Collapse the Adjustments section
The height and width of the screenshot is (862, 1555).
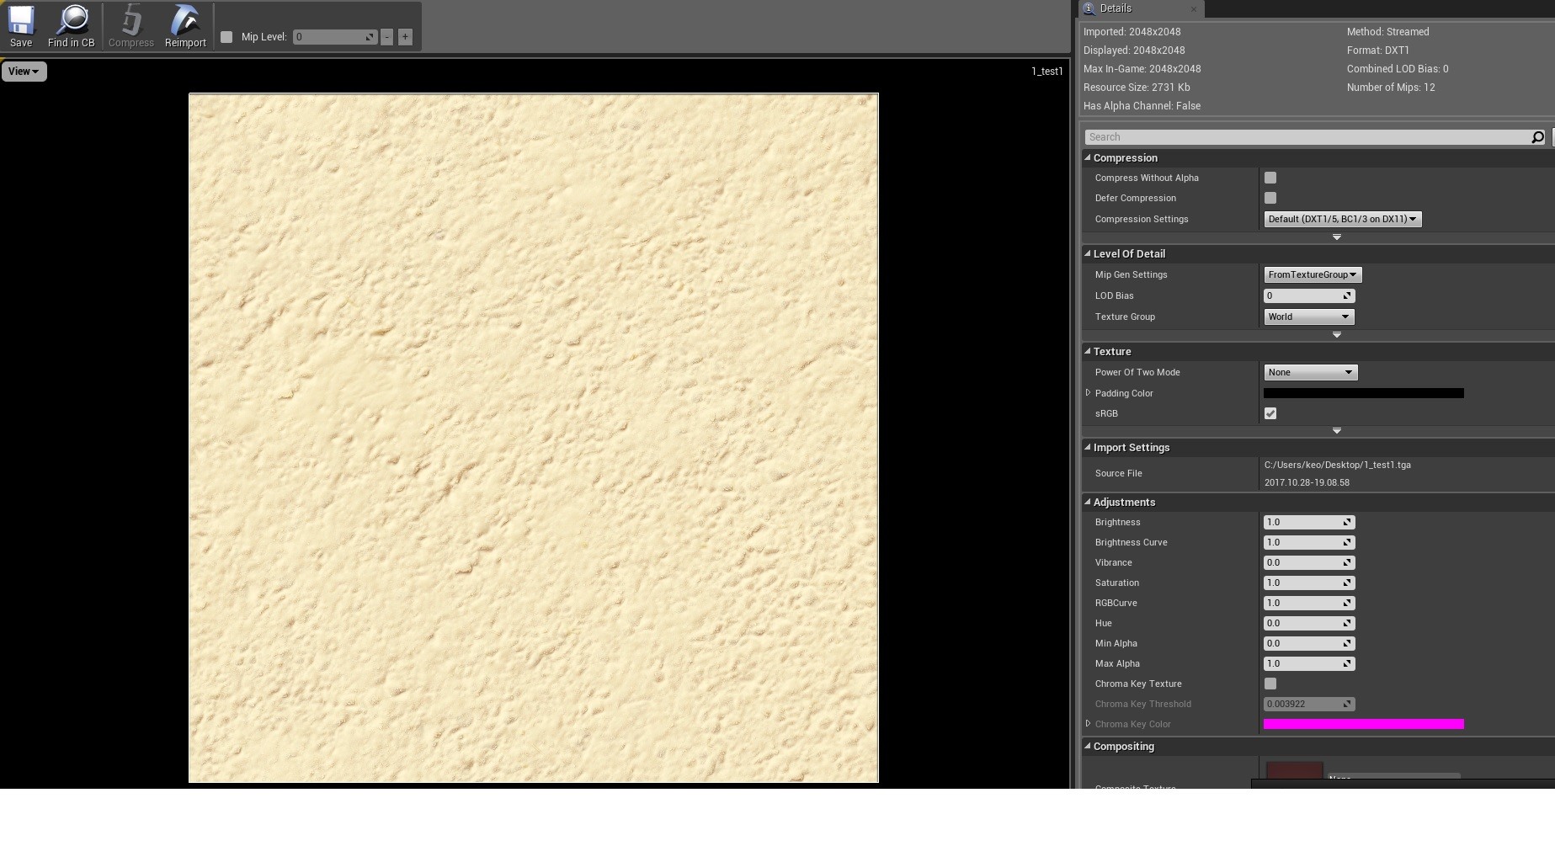[1088, 502]
